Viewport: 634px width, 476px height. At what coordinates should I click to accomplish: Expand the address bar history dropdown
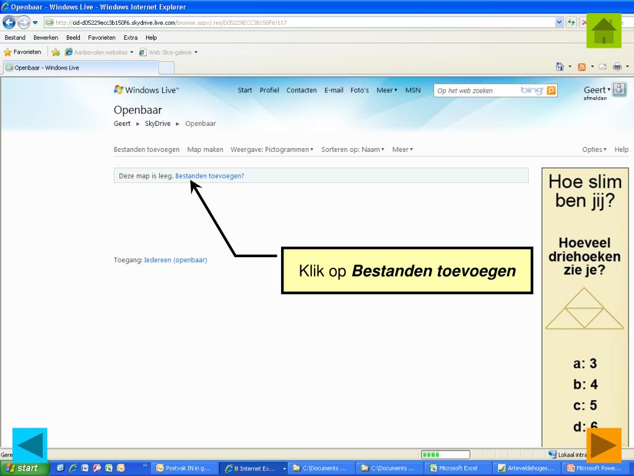559,23
